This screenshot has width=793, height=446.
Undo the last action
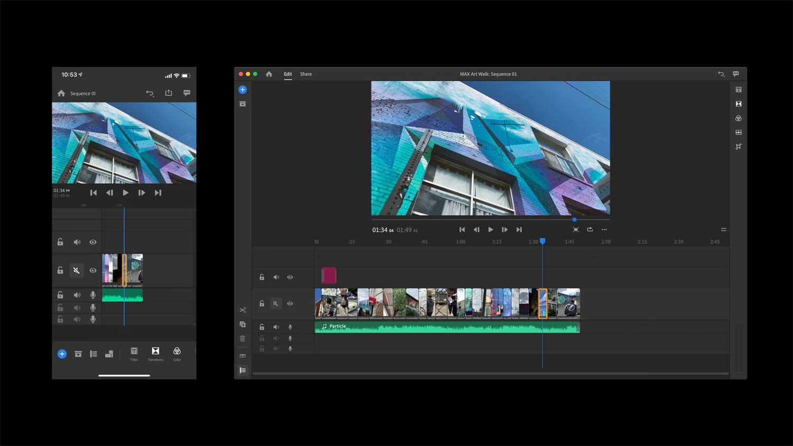pos(721,74)
